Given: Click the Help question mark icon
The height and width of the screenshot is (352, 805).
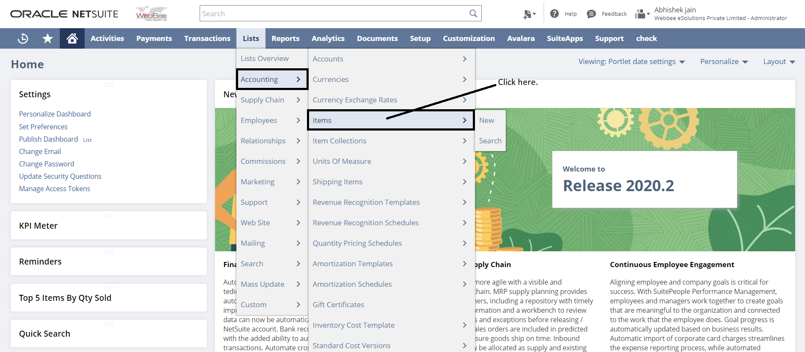Looking at the screenshot, I should point(554,14).
